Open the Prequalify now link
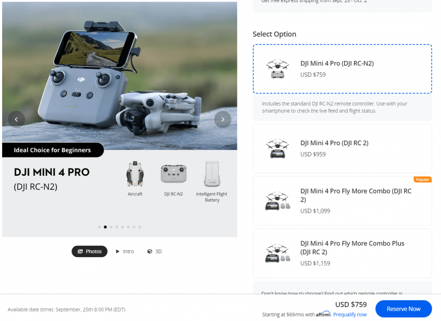The height and width of the screenshot is (321, 441). 350,314
